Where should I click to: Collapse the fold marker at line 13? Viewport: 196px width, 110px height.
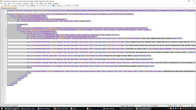coord(6,31)
